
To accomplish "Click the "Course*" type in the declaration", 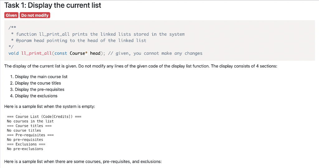I will tap(79, 53).
